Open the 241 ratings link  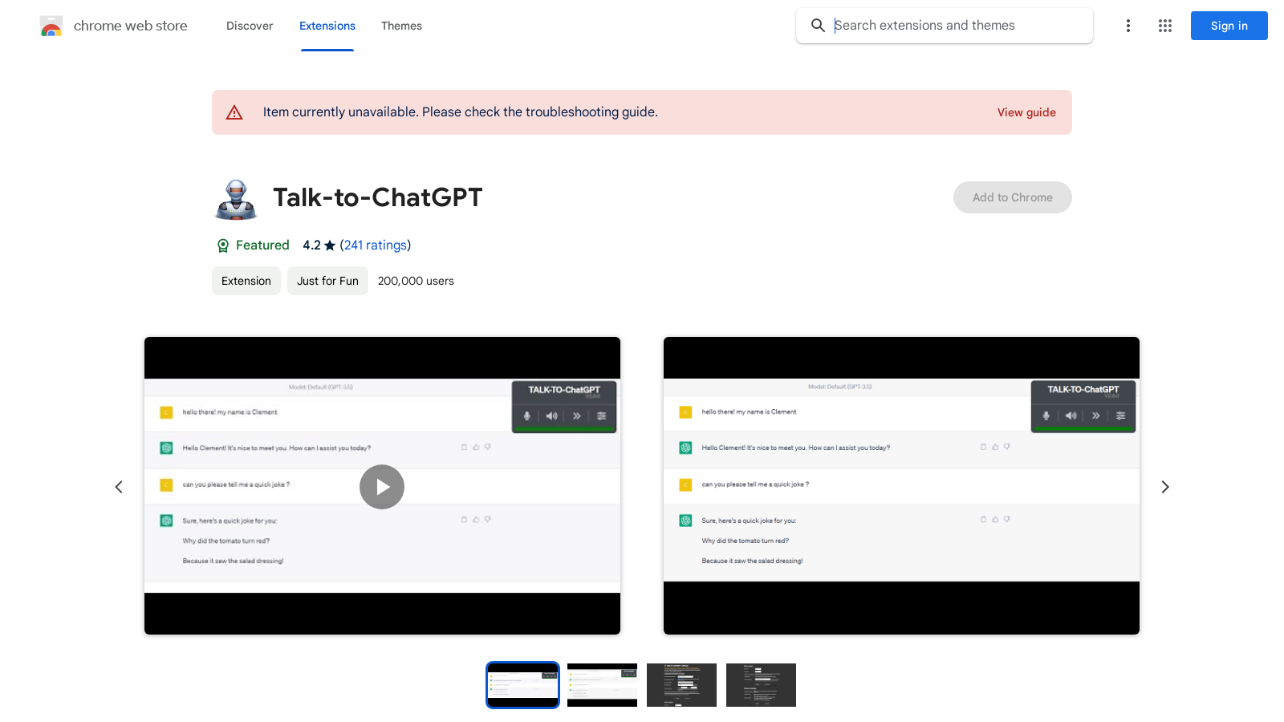click(376, 245)
